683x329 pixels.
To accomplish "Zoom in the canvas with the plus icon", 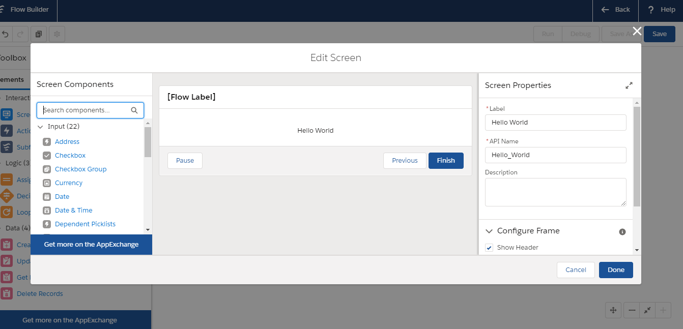I will [x=663, y=310].
